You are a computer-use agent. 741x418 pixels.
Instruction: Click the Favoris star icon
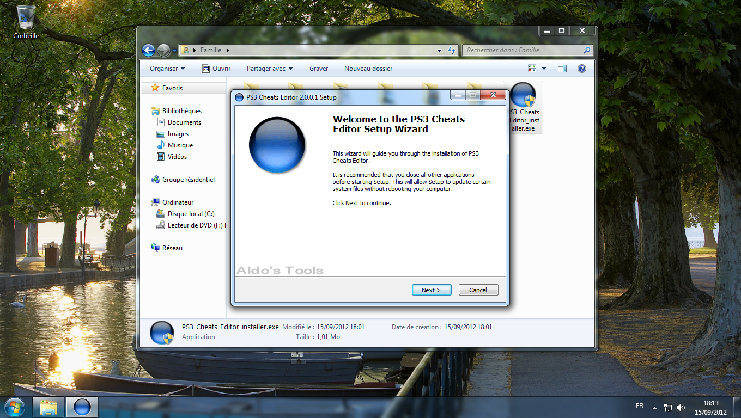pos(155,88)
